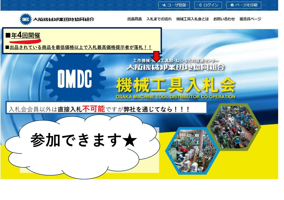Click the 機械工具入札会 banner heading

tap(176, 85)
